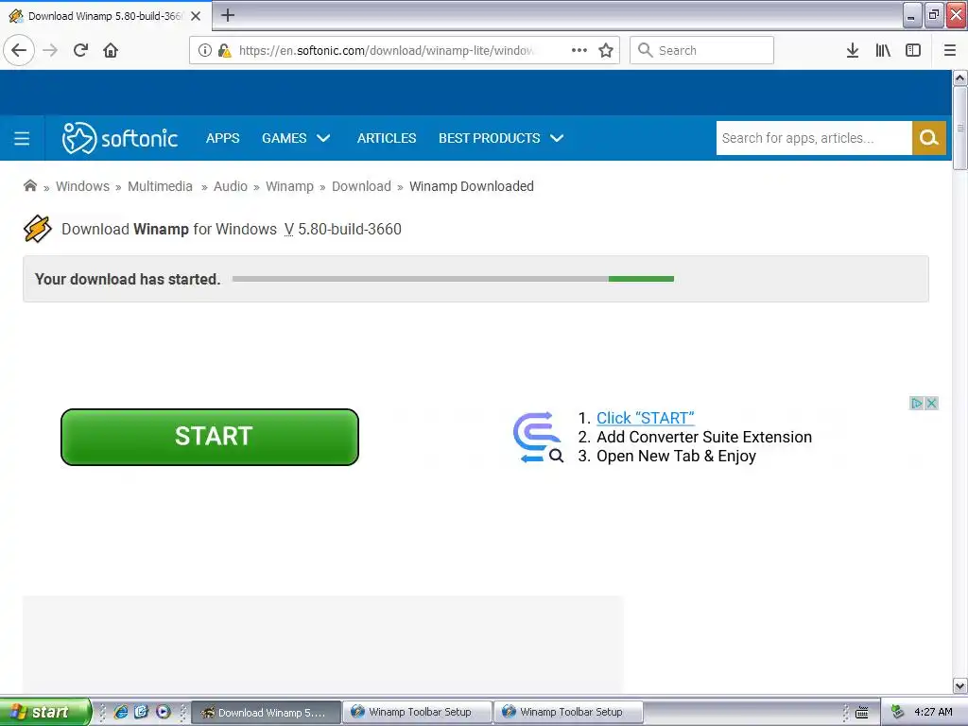Image resolution: width=968 pixels, height=726 pixels.
Task: Click the "Winamp Downloaded" breadcrumb text
Action: click(x=471, y=186)
